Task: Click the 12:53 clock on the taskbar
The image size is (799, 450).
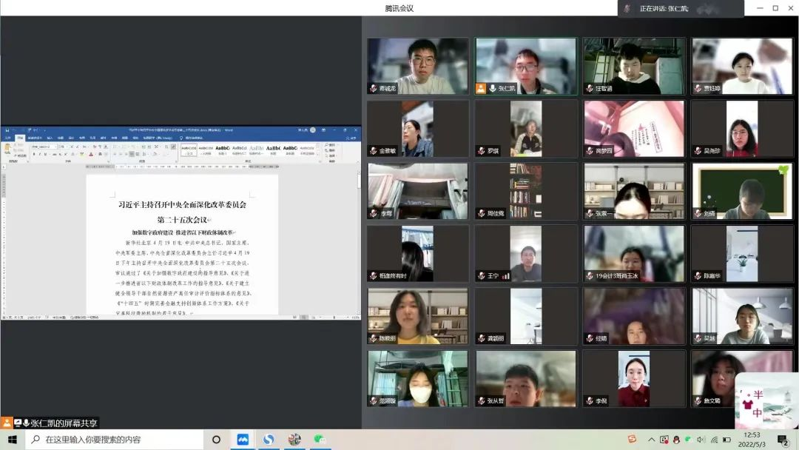Action: 752,439
